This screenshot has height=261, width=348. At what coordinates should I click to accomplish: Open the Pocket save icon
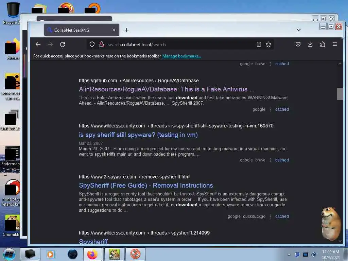(298, 44)
